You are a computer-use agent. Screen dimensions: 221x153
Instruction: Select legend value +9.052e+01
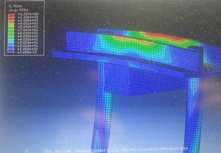pyautogui.click(x=28, y=23)
